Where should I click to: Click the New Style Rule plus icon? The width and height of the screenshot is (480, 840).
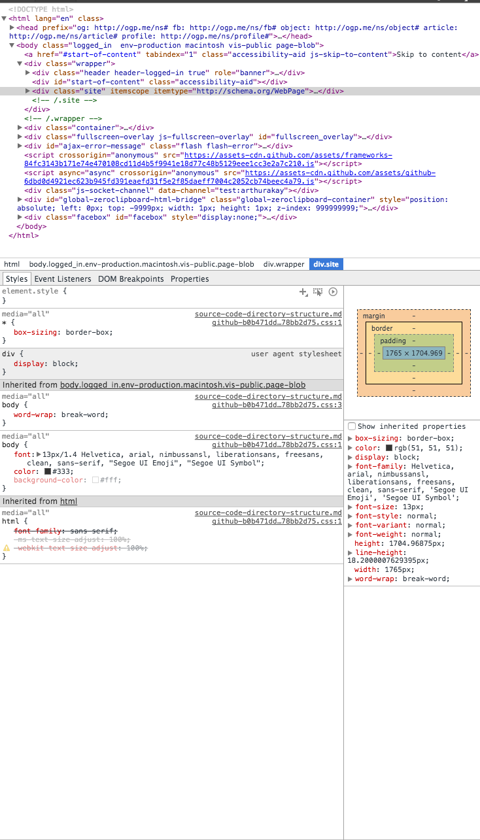pos(303,292)
